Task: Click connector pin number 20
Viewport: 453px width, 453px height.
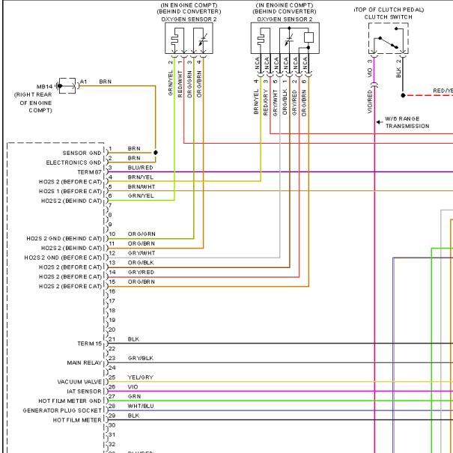Action: click(x=112, y=329)
